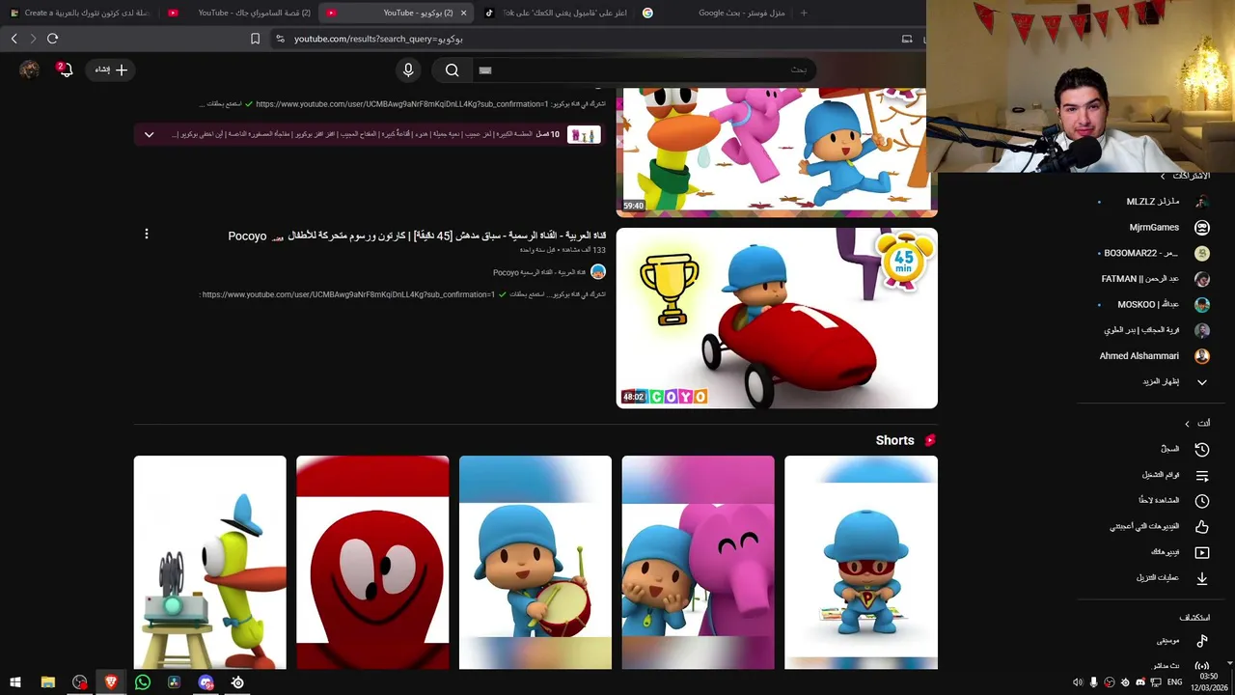This screenshot has width=1235, height=695.
Task: Expand the chapters chevron on first video
Action: pyautogui.click(x=149, y=134)
